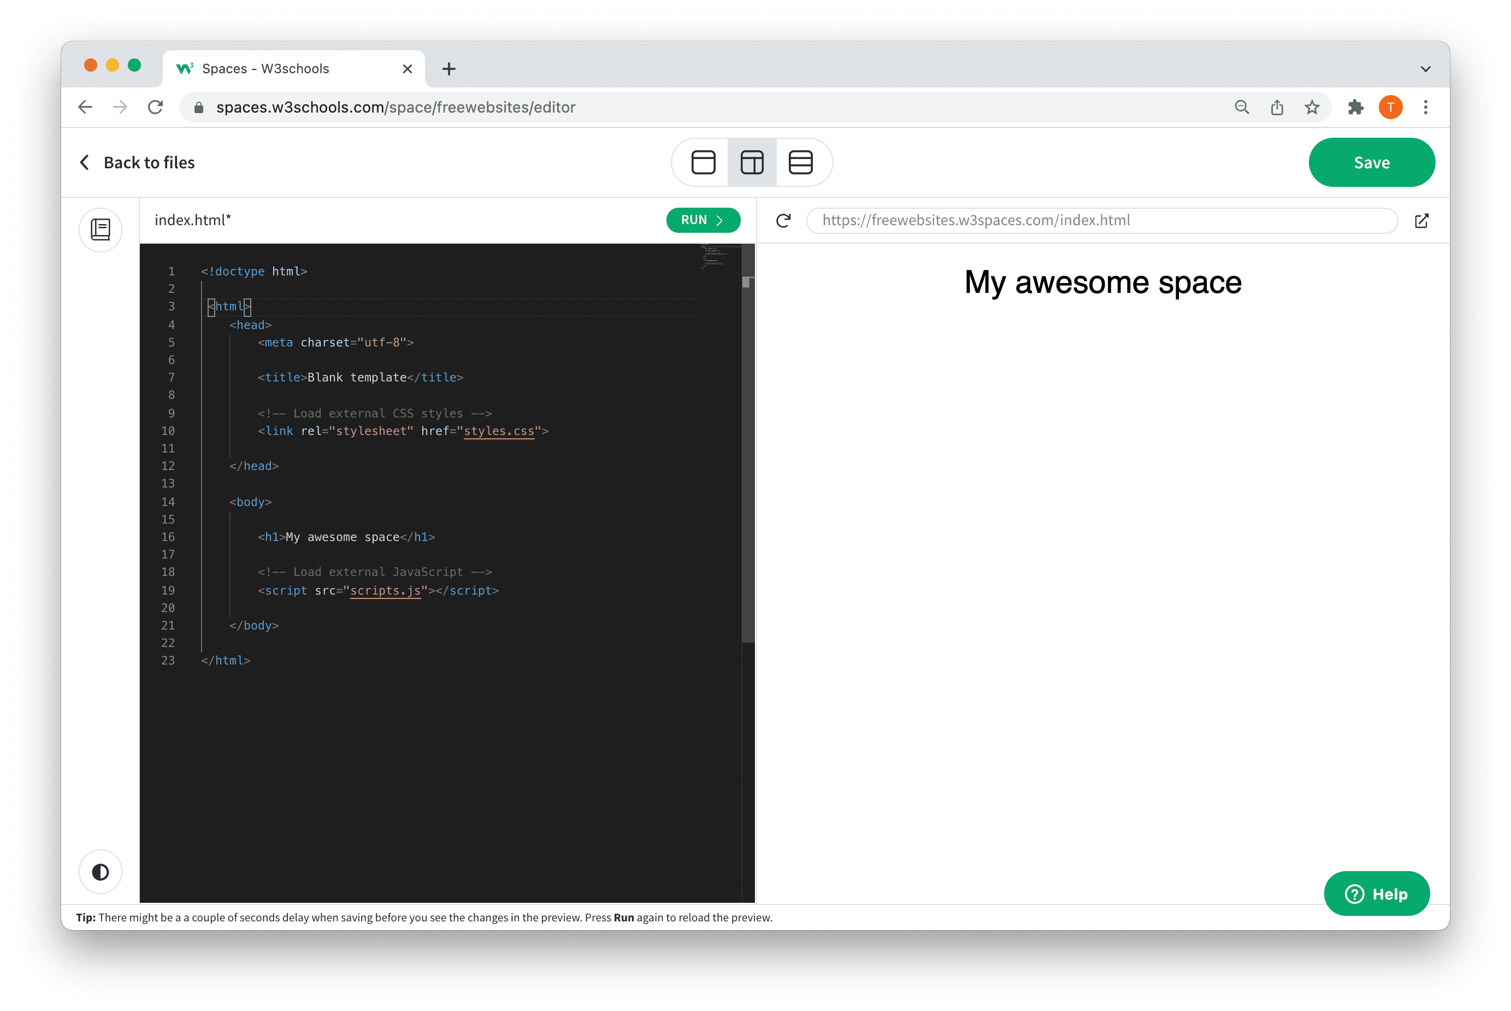Switch to side-by-side split layout

click(751, 162)
